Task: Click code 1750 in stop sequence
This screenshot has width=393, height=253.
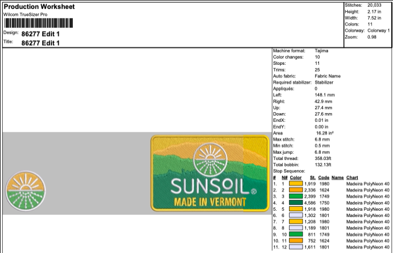Action: (x=324, y=203)
